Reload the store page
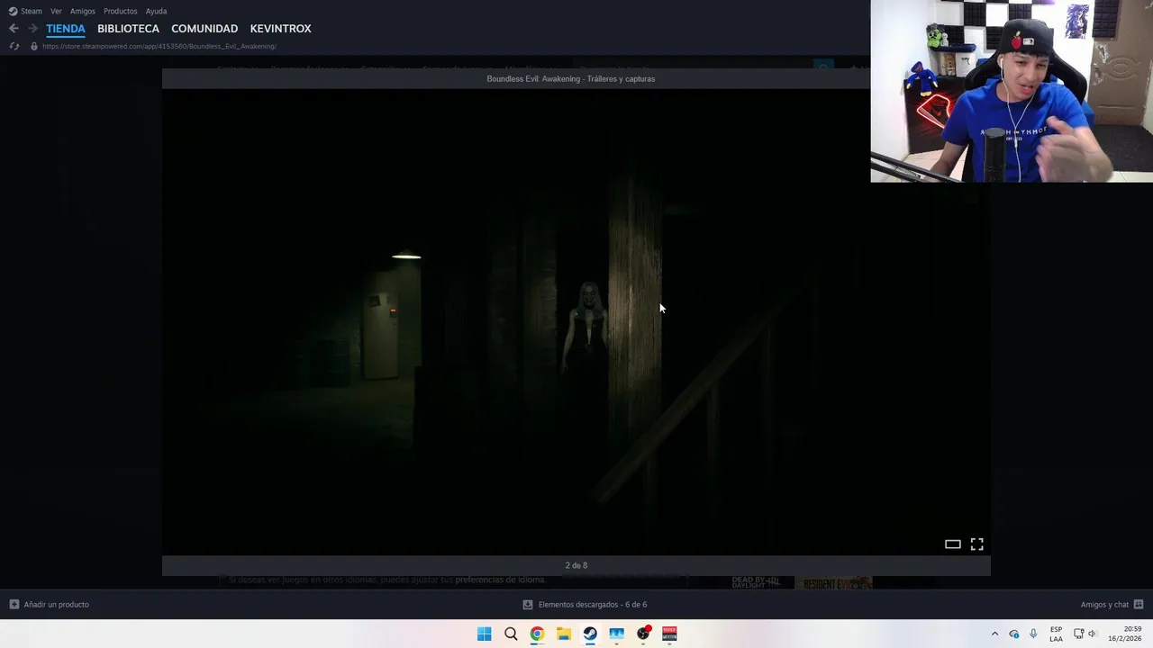Image resolution: width=1153 pixels, height=648 pixels. [14, 46]
